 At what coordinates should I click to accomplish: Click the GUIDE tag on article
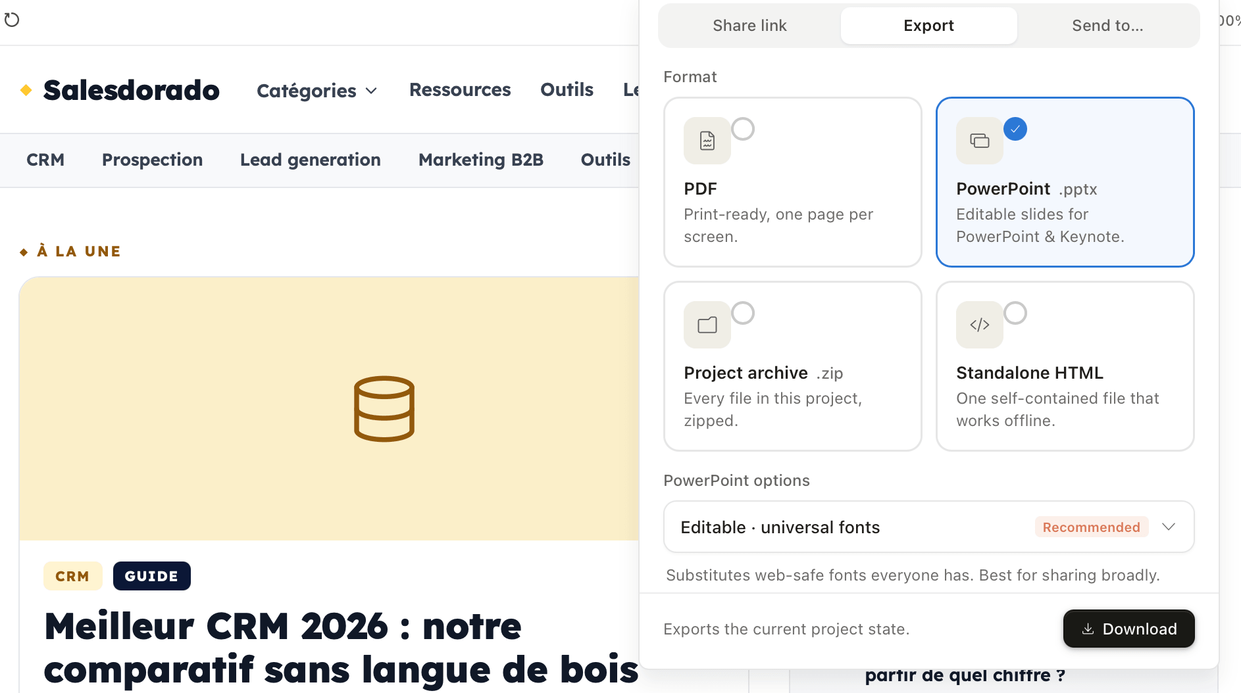151,576
